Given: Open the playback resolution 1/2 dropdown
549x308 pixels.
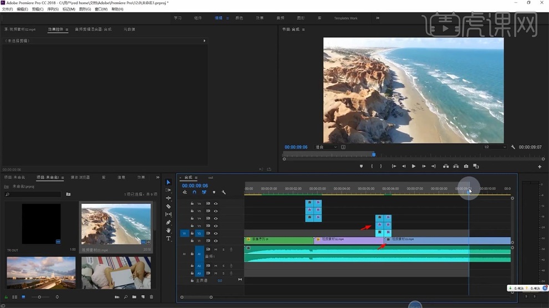Looking at the screenshot, I should tap(495, 147).
